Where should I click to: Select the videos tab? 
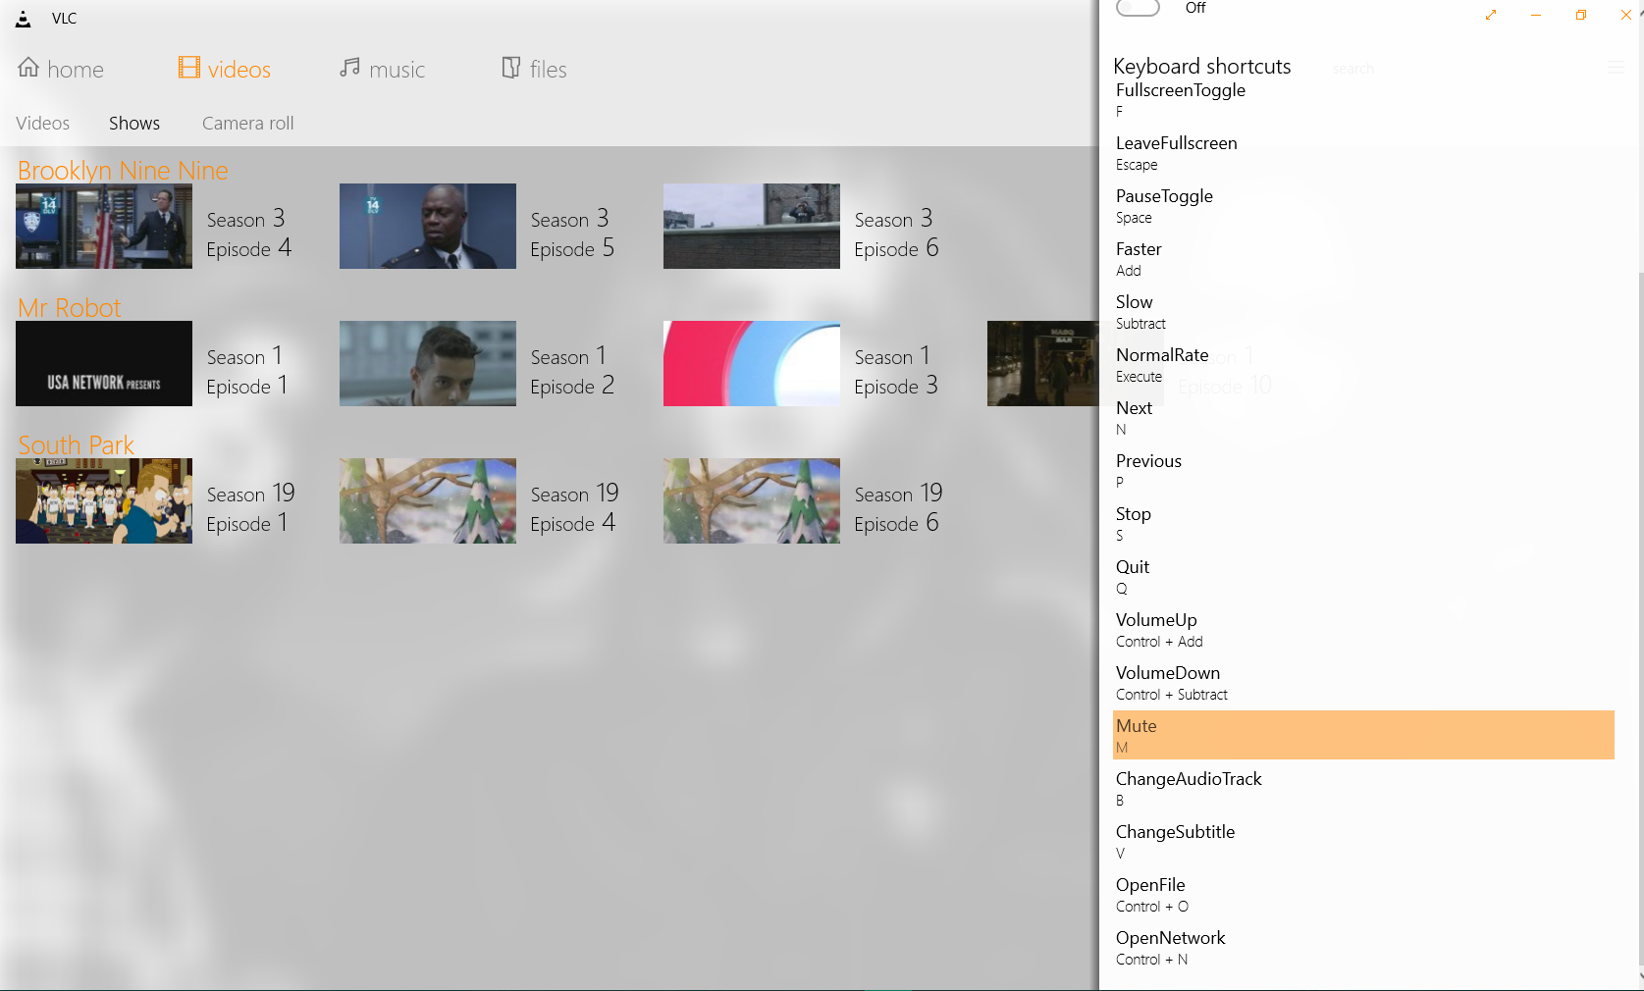click(x=225, y=69)
